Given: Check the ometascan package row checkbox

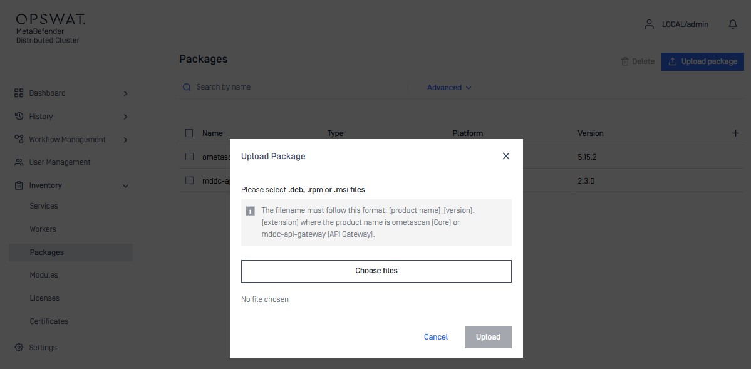Looking at the screenshot, I should pos(189,157).
